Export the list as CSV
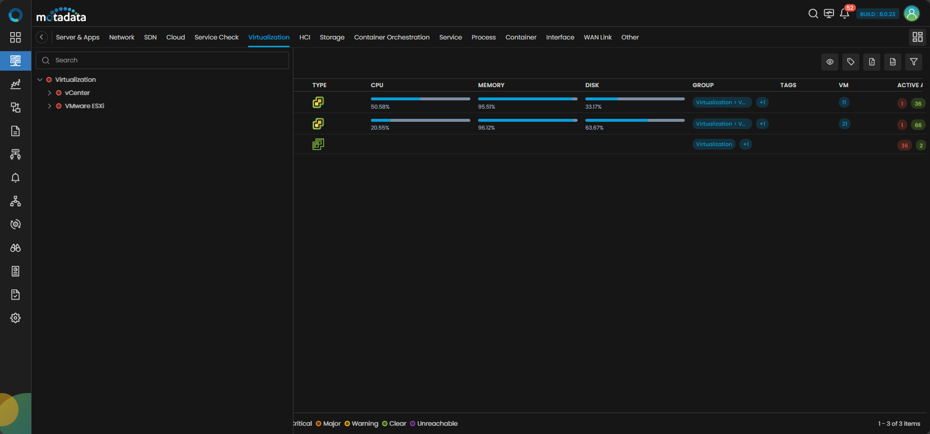930x434 pixels. [892, 62]
